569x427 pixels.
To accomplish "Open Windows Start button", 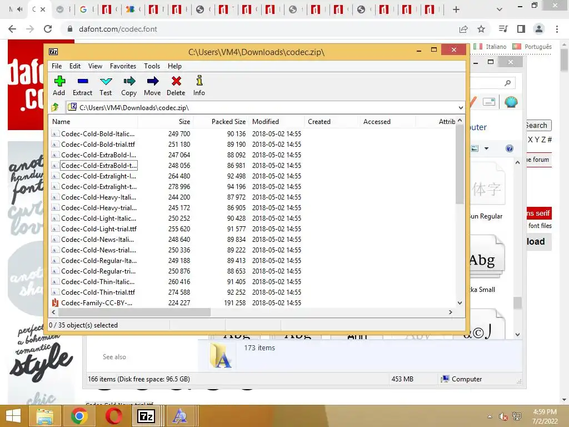I will click(x=13, y=416).
